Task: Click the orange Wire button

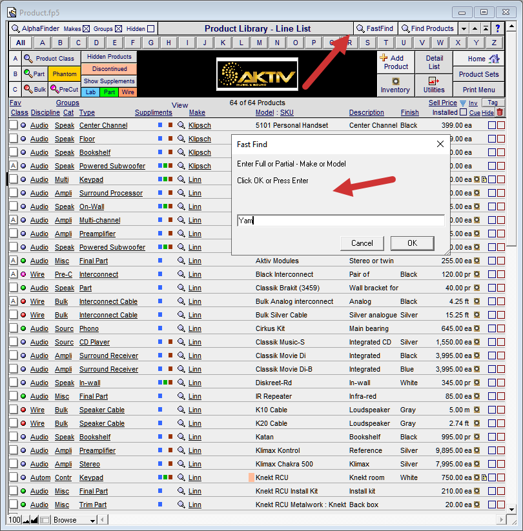Action: tap(128, 92)
